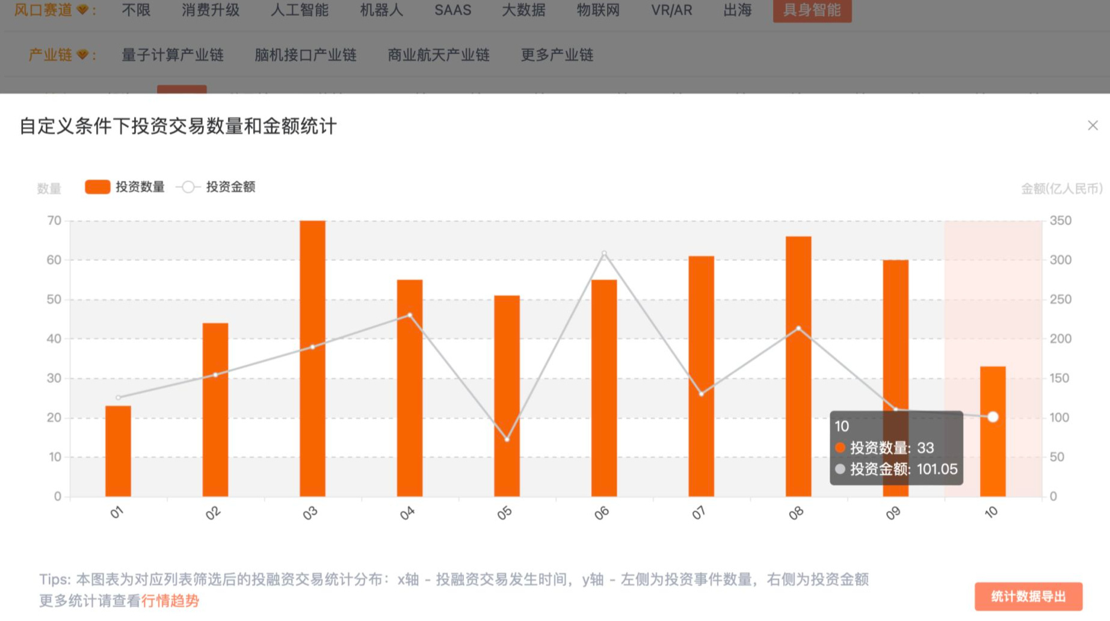Click the x-axis label 09

893,513
